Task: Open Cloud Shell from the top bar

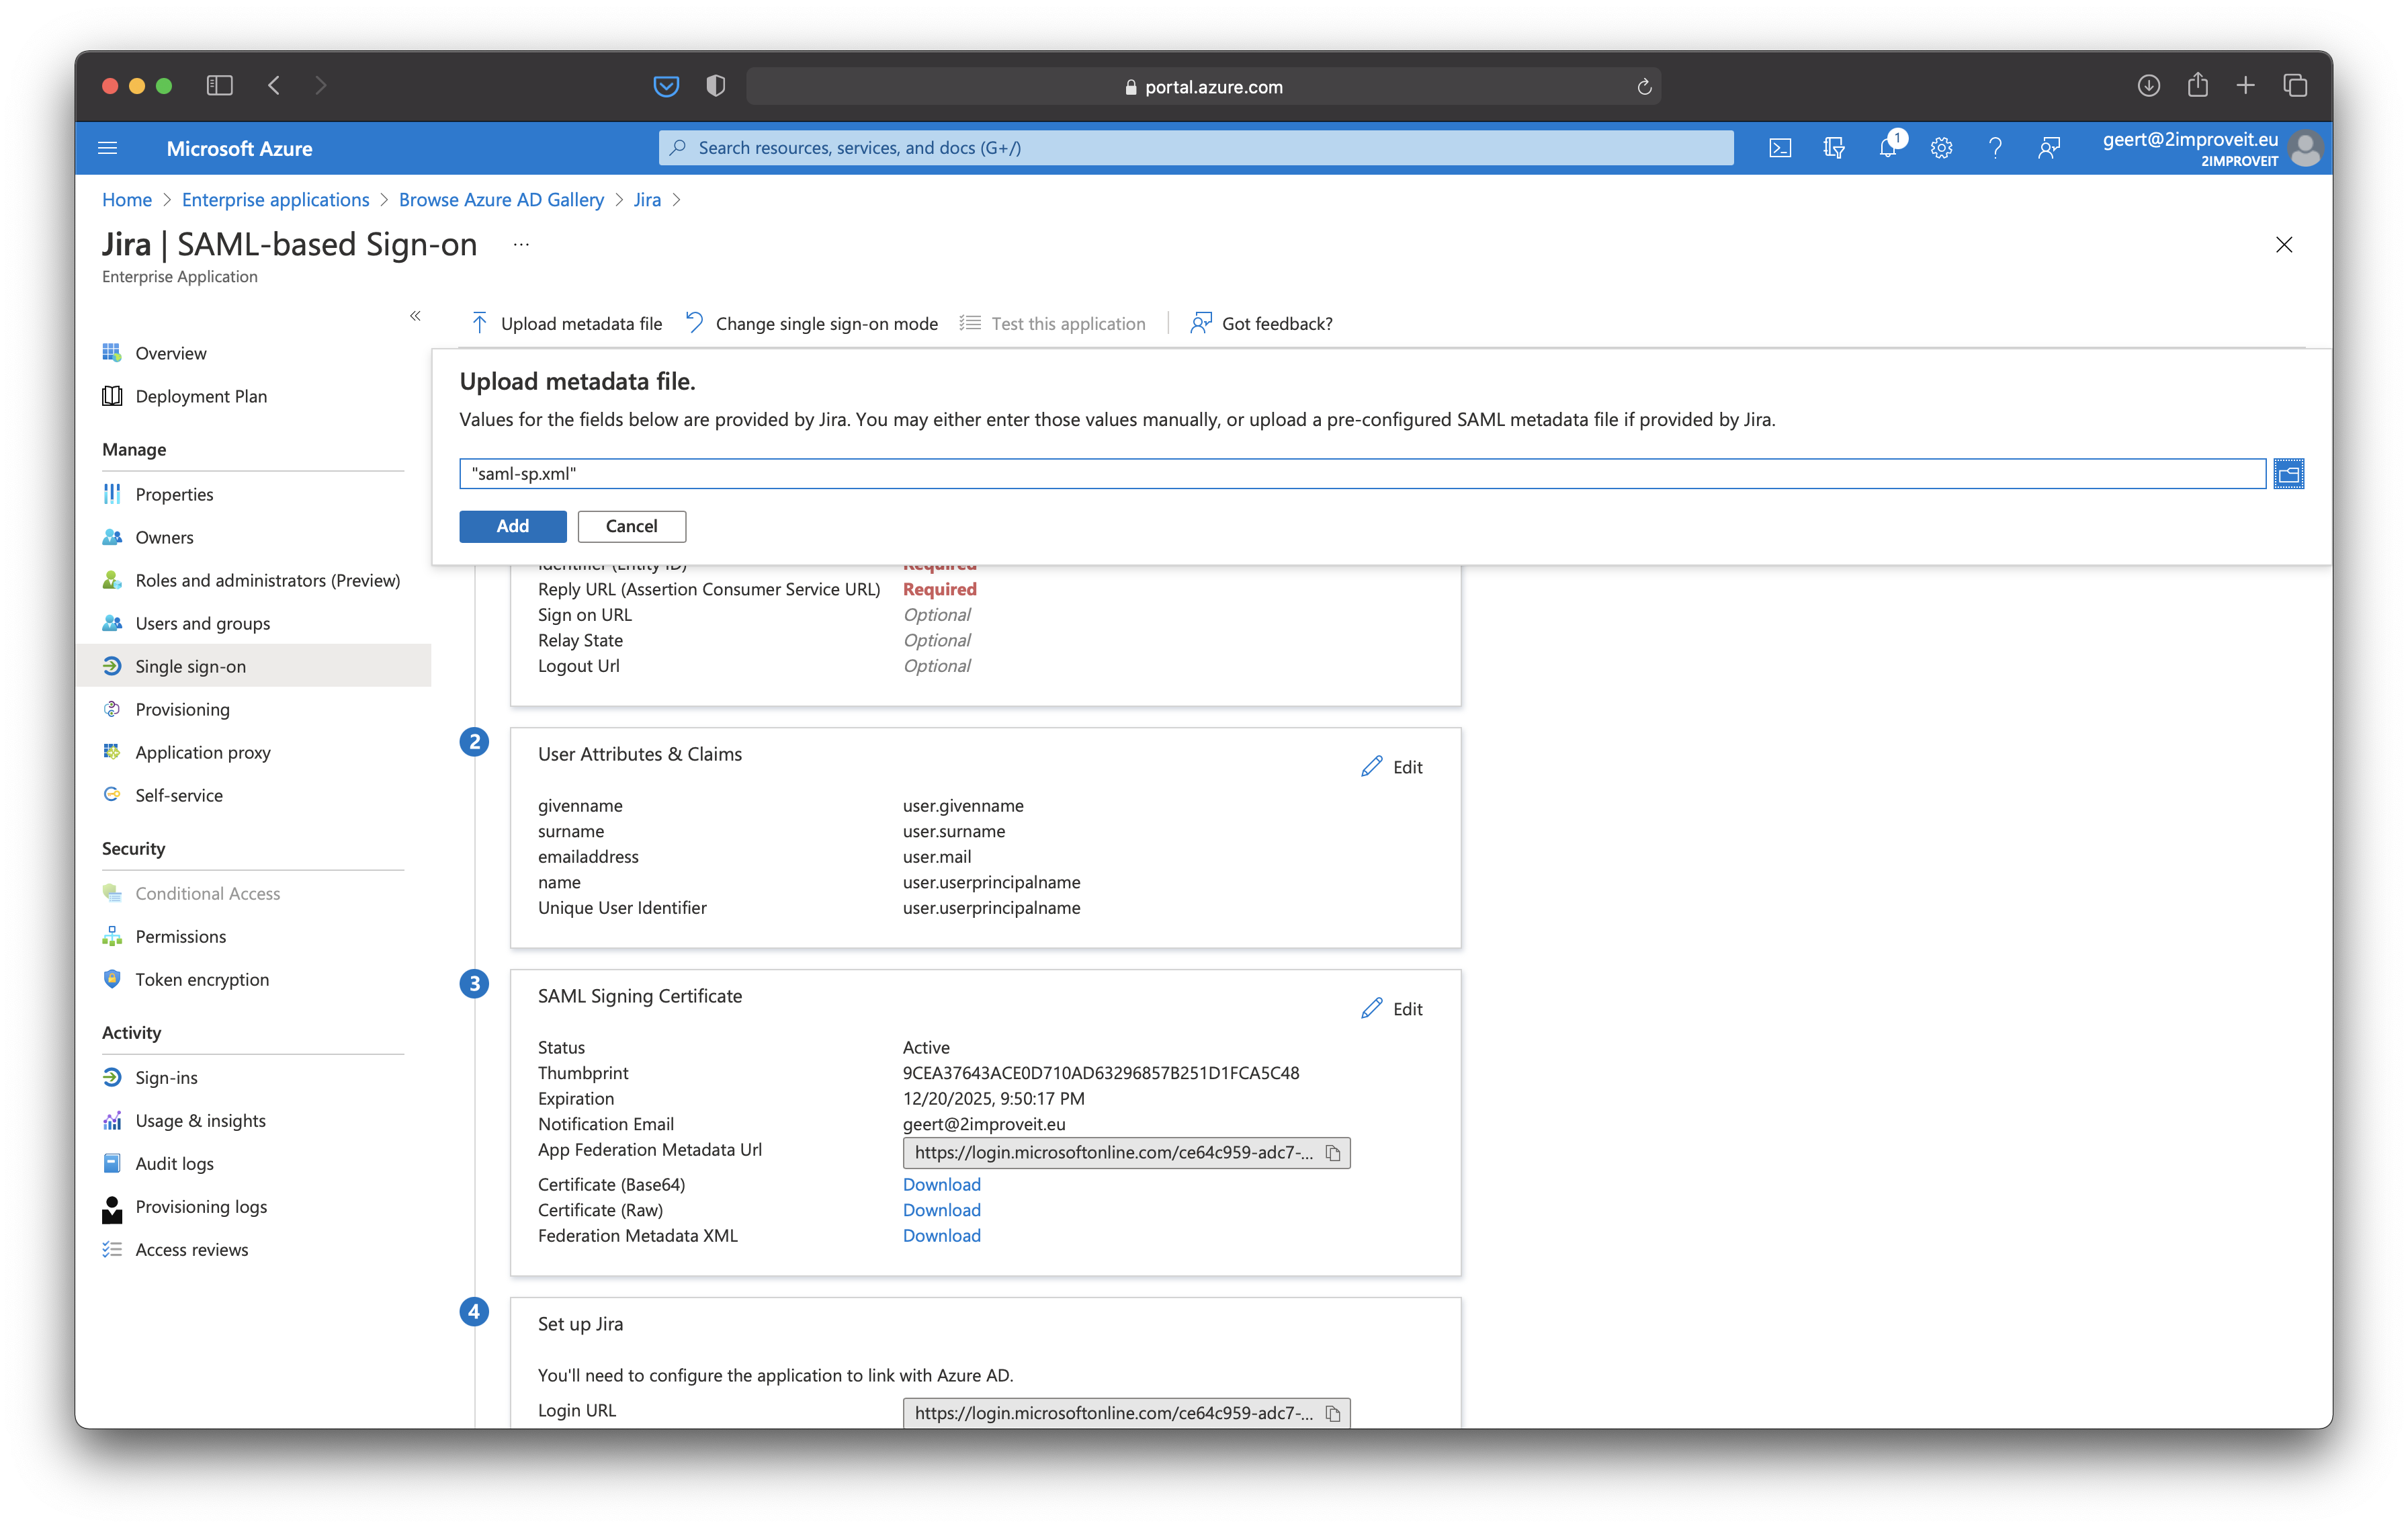Action: tap(1780, 148)
